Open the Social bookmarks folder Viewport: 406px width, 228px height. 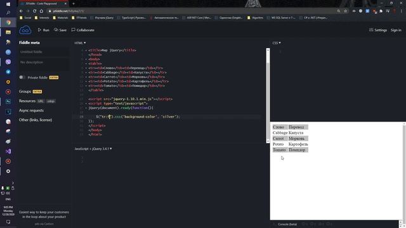[25, 18]
